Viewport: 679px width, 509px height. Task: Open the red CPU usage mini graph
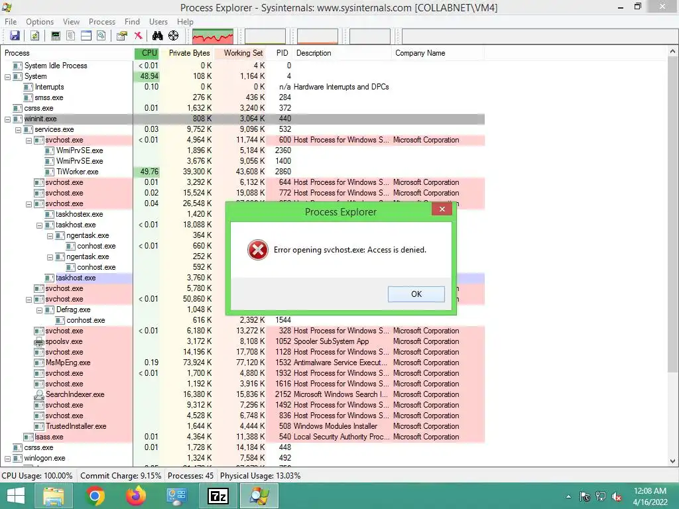213,36
